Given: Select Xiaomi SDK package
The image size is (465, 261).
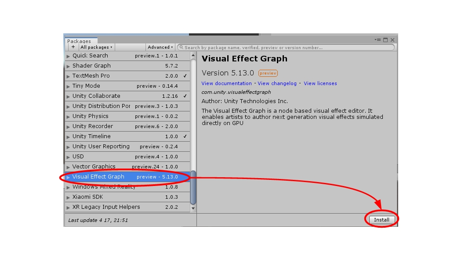Looking at the screenshot, I should tap(127, 197).
